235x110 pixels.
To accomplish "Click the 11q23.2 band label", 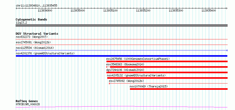I will coord(21,23).
